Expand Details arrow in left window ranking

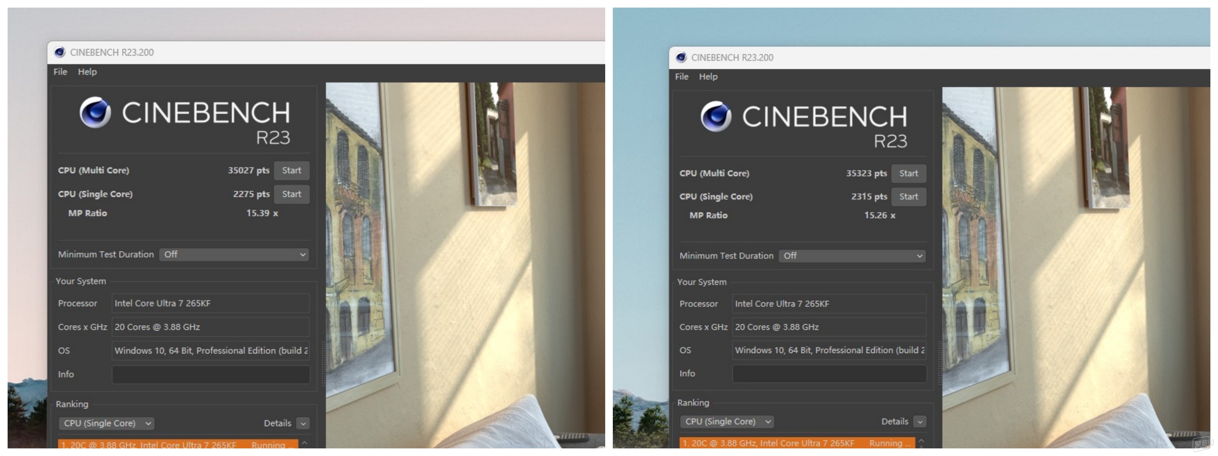pos(304,423)
